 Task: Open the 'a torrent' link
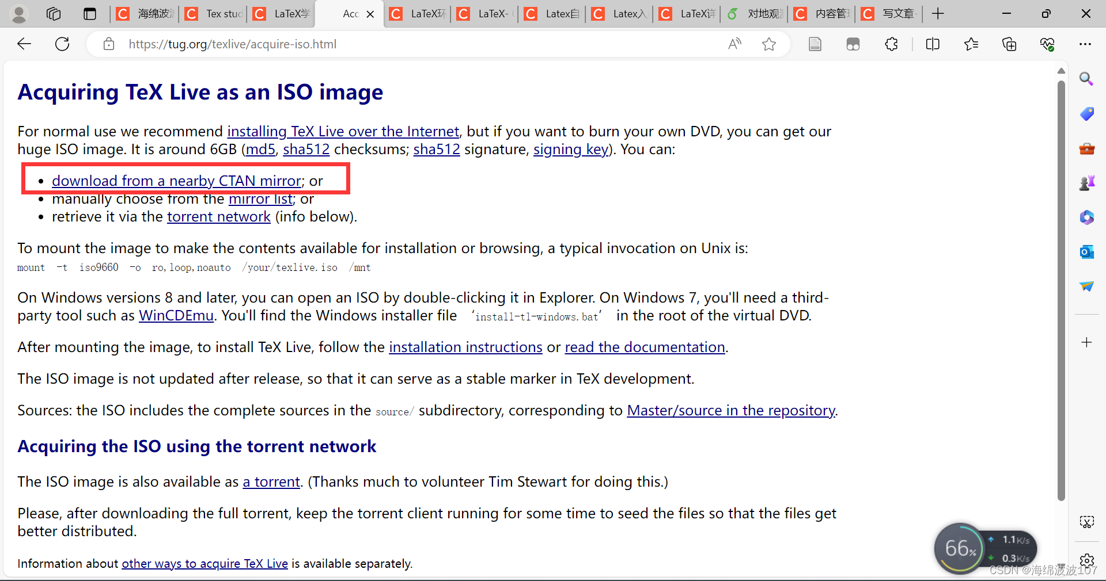[x=271, y=482]
